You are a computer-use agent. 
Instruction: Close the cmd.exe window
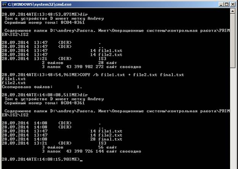[233, 4]
